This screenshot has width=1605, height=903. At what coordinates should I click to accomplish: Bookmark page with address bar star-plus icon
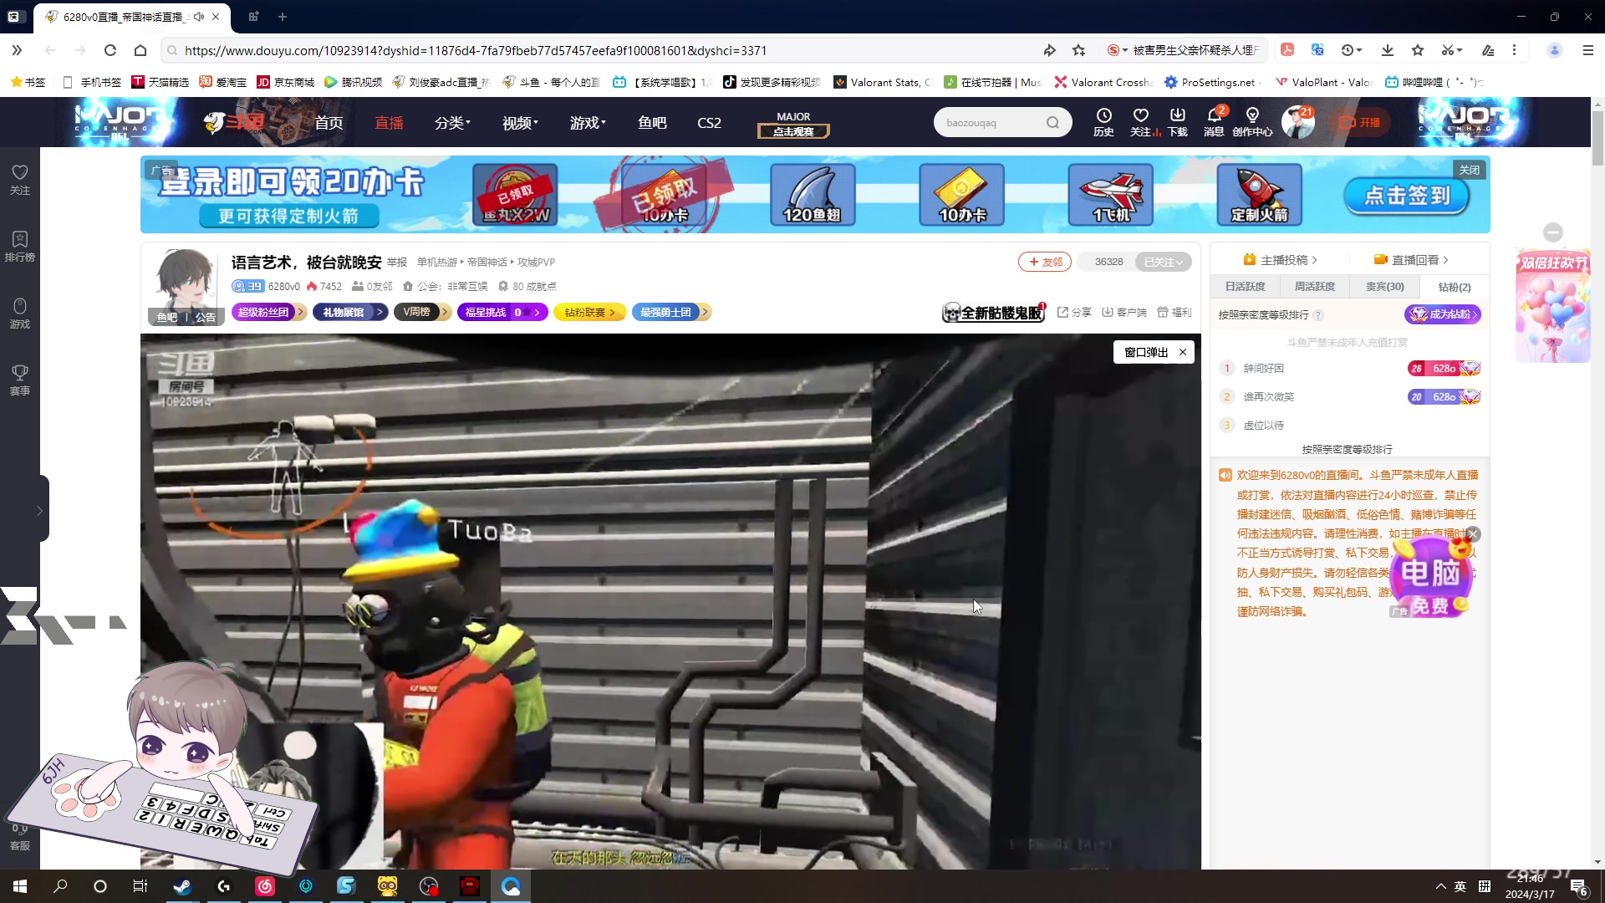click(x=1079, y=50)
